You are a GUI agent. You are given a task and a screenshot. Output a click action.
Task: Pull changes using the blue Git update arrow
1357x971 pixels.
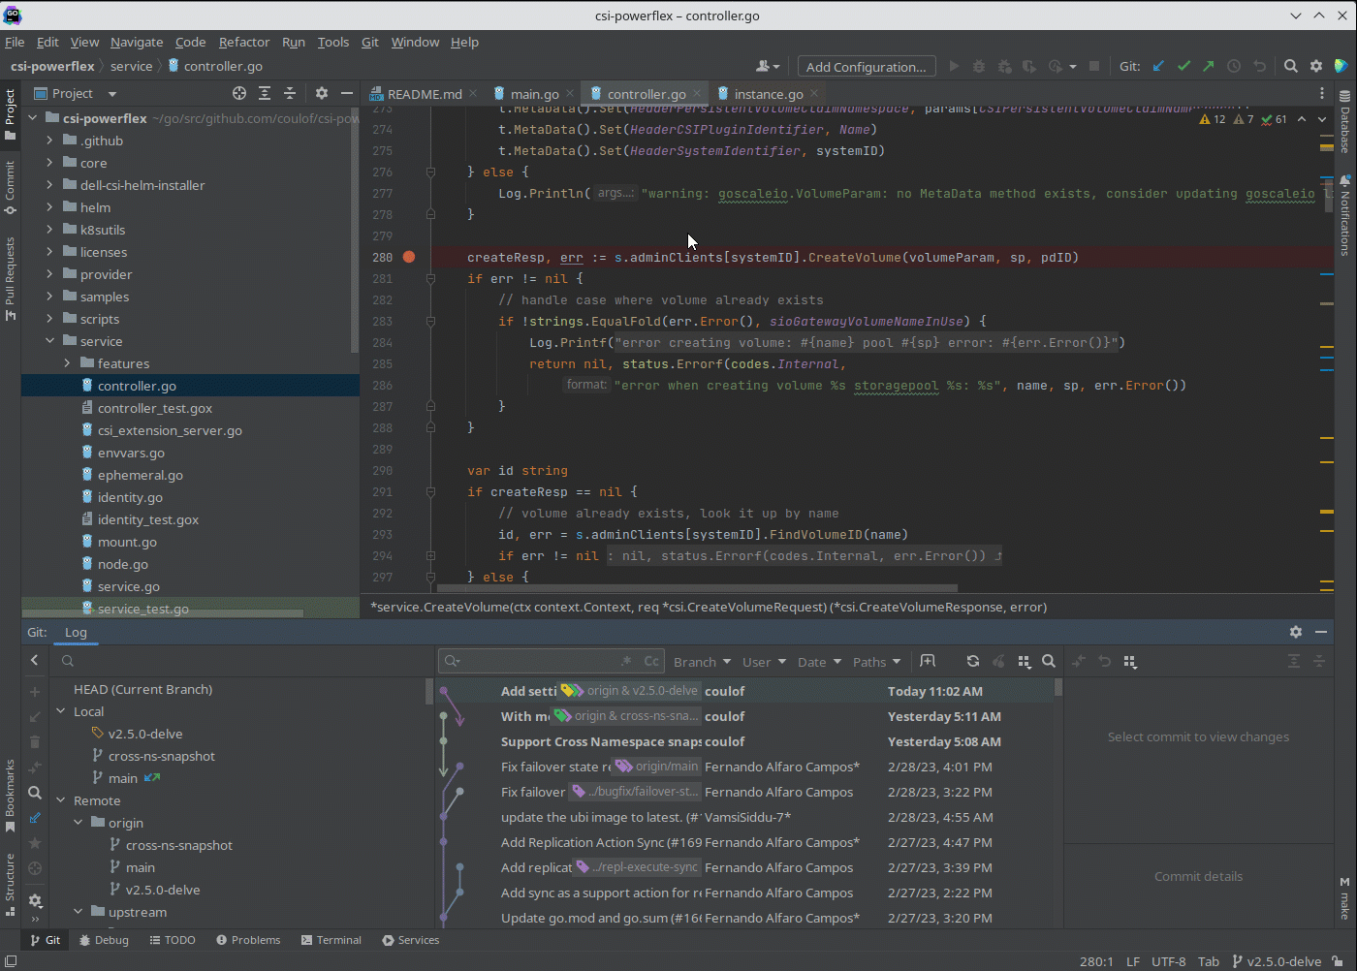point(1157,66)
